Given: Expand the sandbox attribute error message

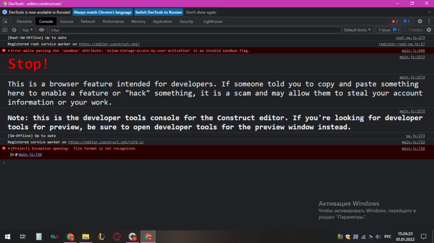Looking at the screenshot, I should tap(9, 51).
